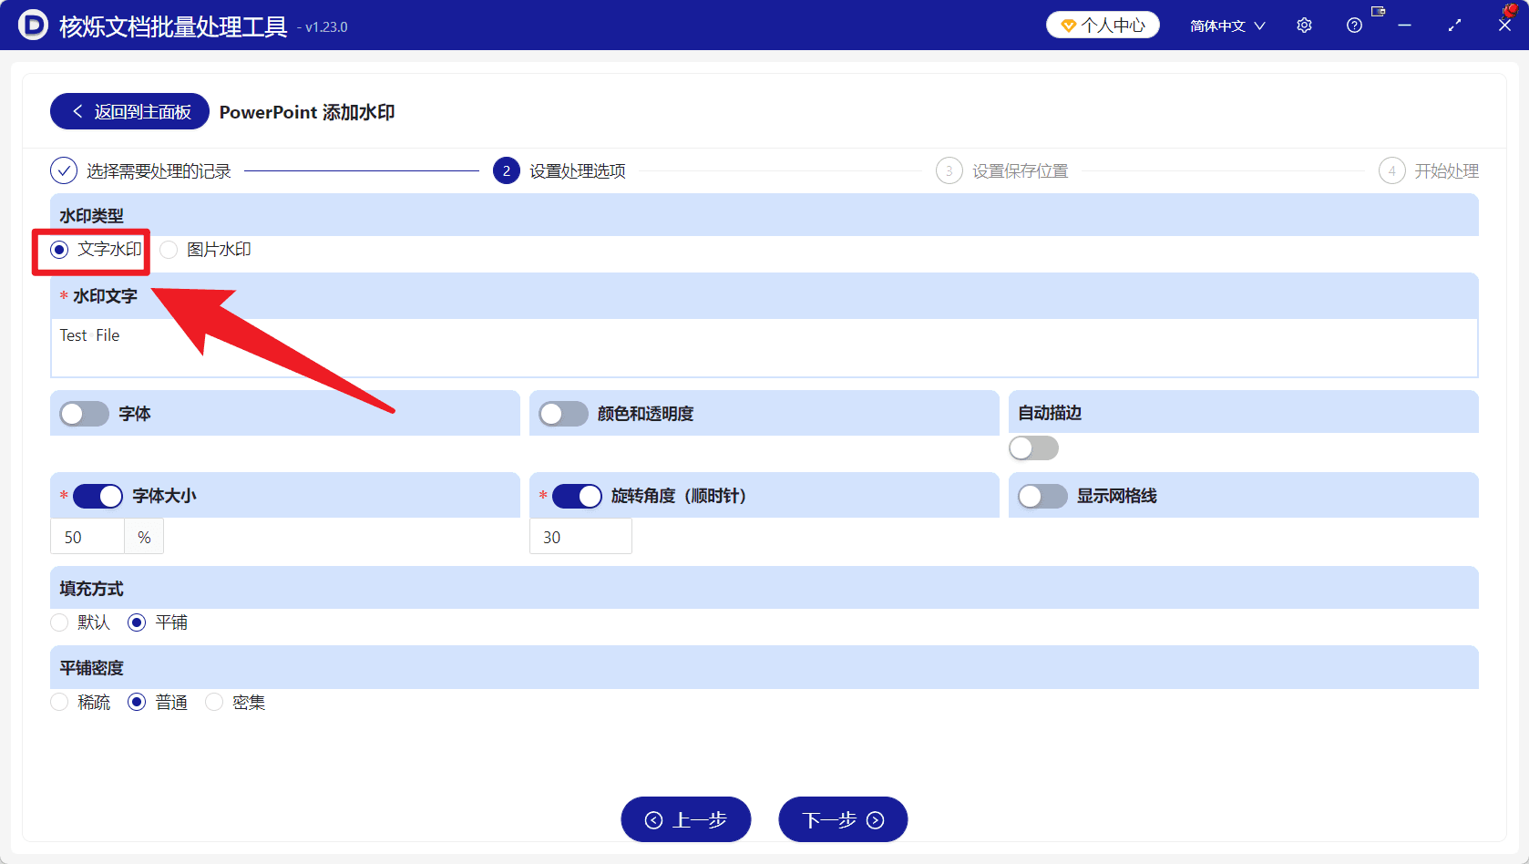Select 平铺 fill mode radio
Screen dimensions: 1529x864
pos(137,622)
